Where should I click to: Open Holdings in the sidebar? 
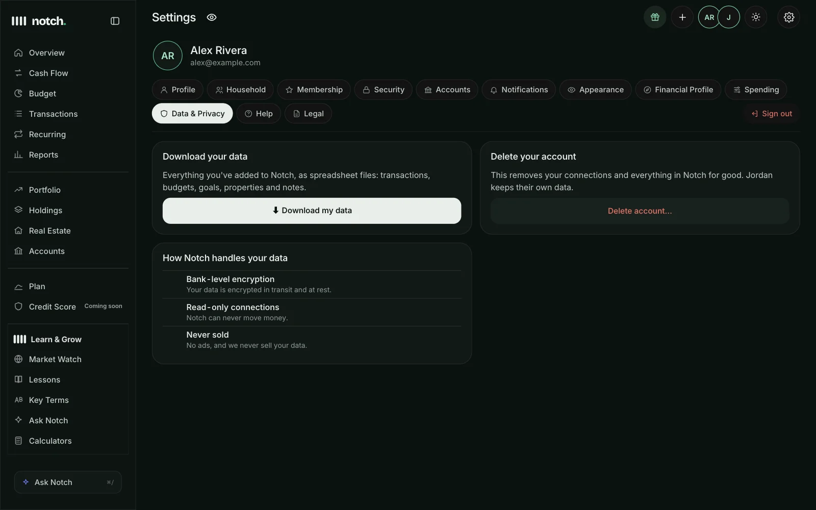click(68, 210)
